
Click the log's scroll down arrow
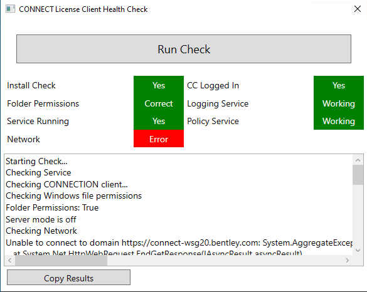(358, 250)
